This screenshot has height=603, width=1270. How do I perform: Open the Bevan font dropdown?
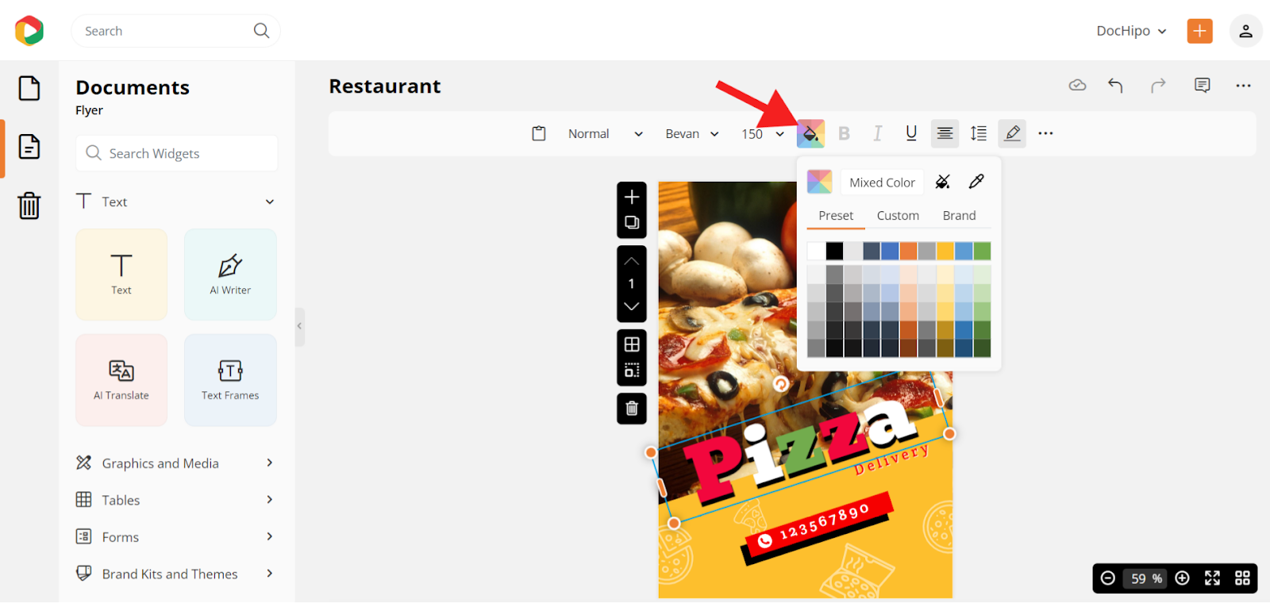pyautogui.click(x=692, y=133)
